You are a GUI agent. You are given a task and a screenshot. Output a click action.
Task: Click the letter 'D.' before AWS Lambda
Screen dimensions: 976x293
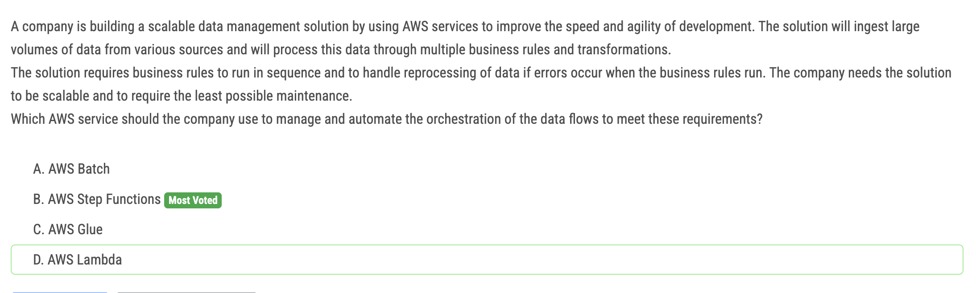(39, 260)
